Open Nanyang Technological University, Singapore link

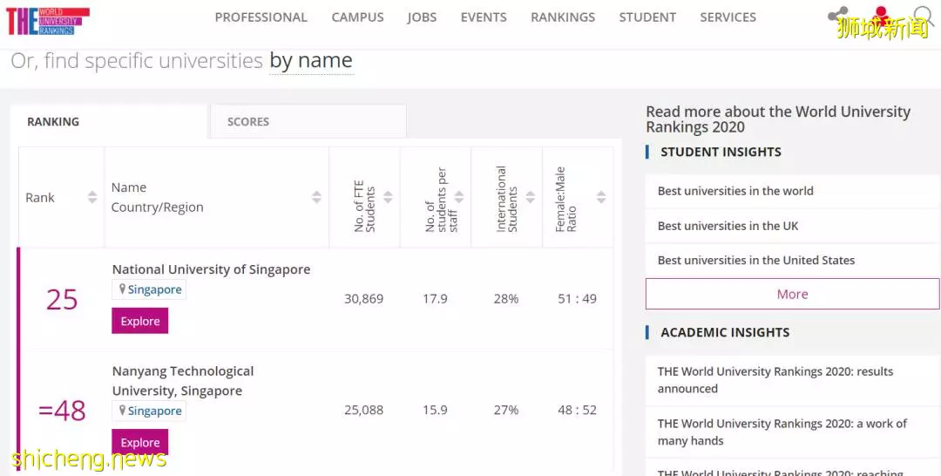[183, 381]
